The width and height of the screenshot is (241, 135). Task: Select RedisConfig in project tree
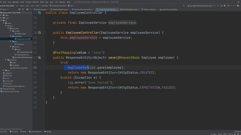[21, 34]
